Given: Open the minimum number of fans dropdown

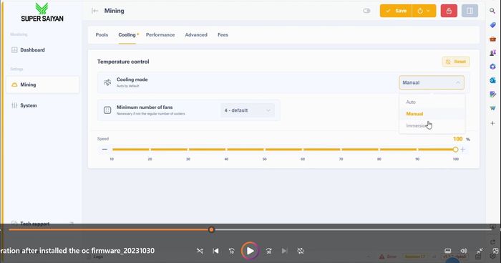Looking at the screenshot, I should pos(248,110).
